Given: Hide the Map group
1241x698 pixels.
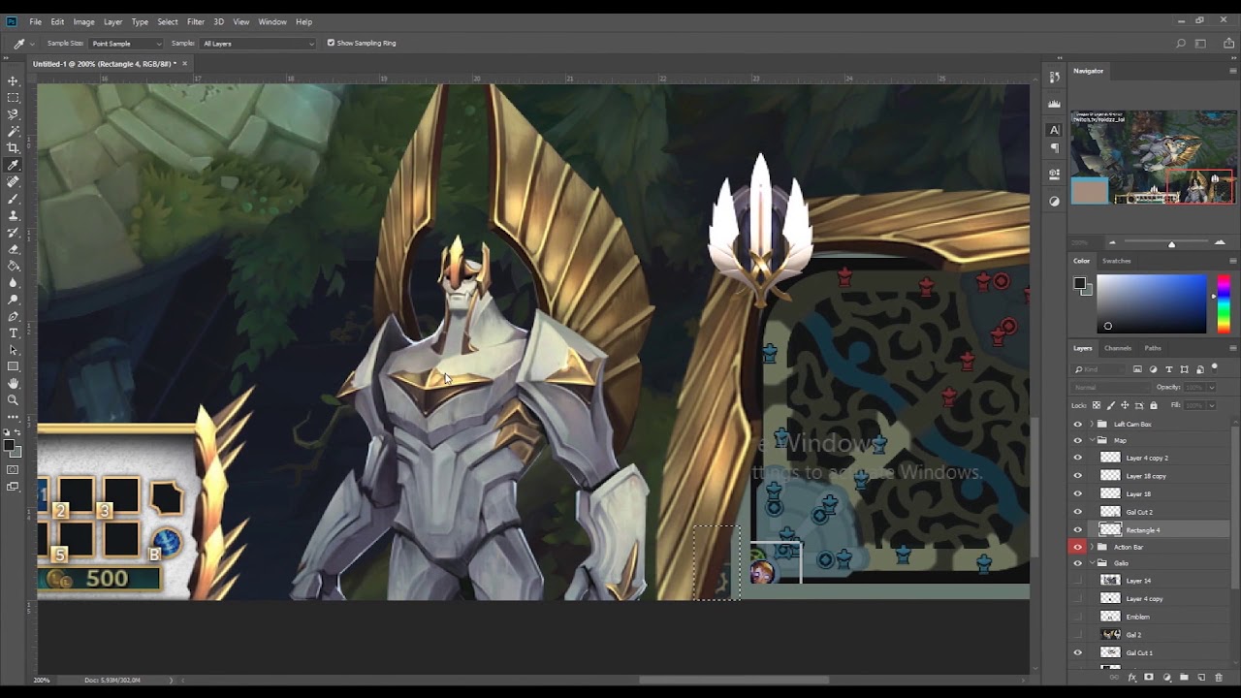Looking at the screenshot, I should pos(1077,440).
